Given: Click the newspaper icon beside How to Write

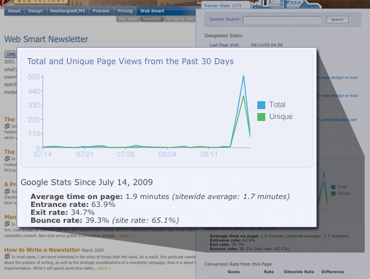Looking at the screenshot, I should [x=7, y=257].
